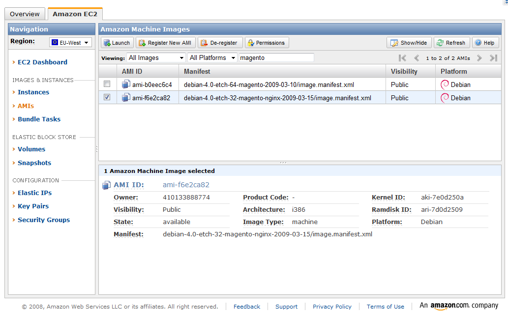Click the AMI icon beside ami-b0eec6c4
508x313 pixels.
[x=126, y=85]
